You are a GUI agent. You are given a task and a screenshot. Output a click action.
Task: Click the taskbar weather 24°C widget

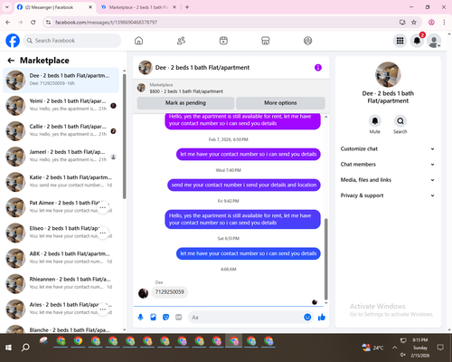373,348
